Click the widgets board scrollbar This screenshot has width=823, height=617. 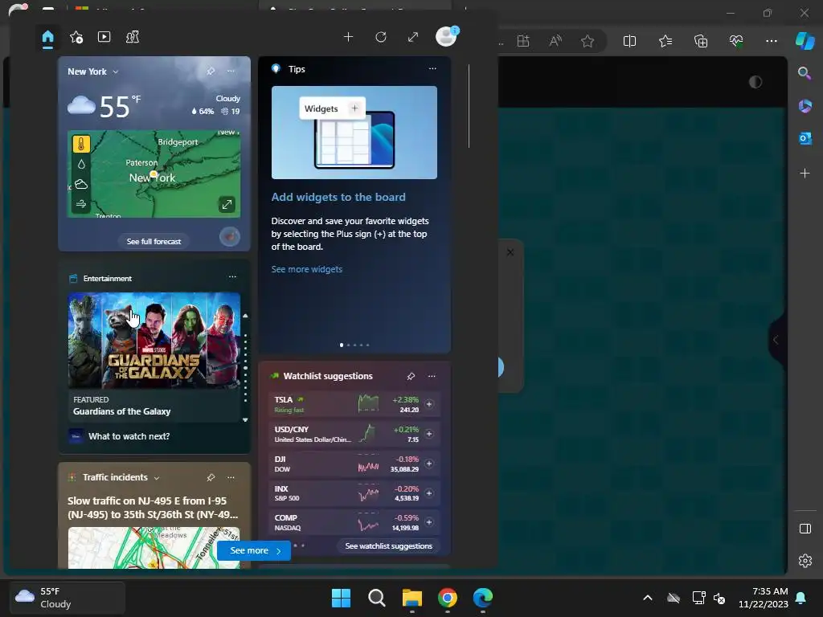[x=469, y=106]
